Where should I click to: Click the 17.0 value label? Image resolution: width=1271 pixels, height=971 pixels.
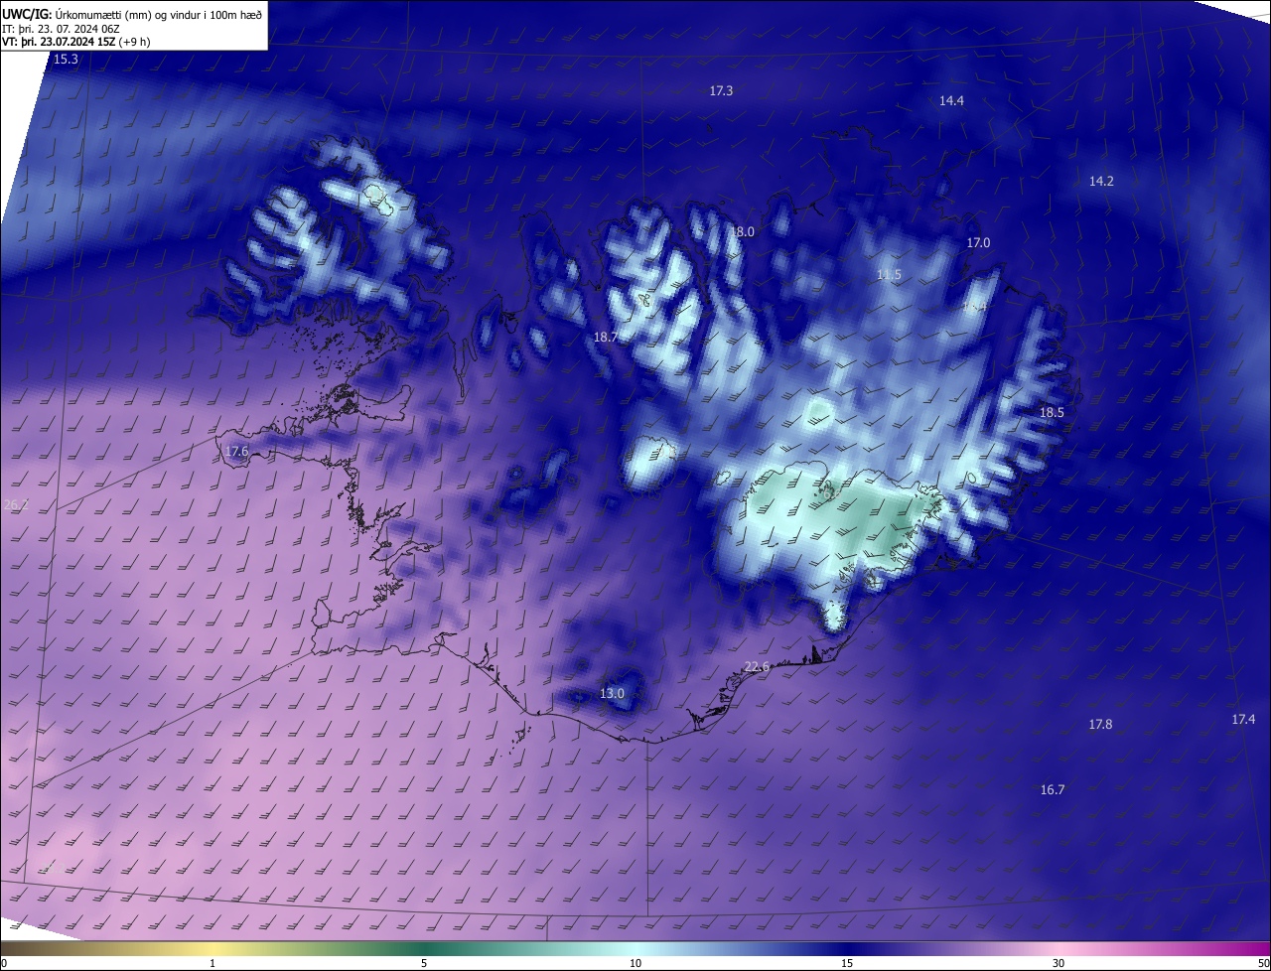coord(978,243)
